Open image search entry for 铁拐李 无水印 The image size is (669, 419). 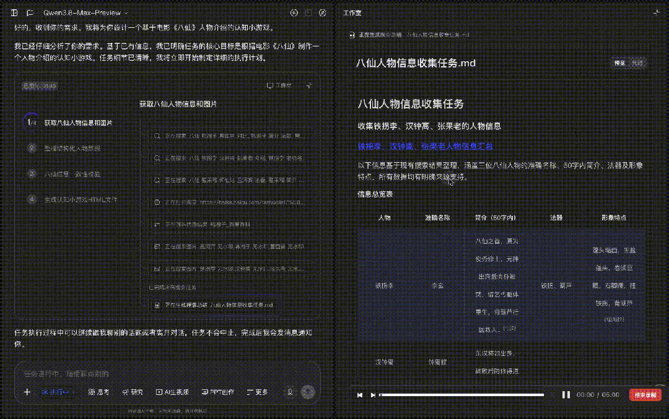tap(229, 269)
